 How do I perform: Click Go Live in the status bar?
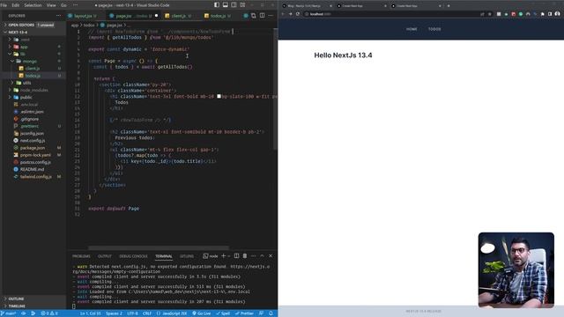pos(202,313)
